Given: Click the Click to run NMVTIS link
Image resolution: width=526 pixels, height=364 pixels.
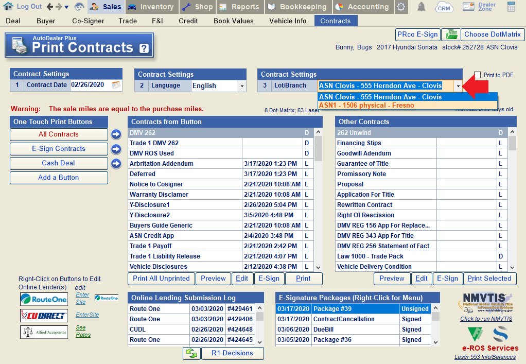Looking at the screenshot, I should [486, 319].
